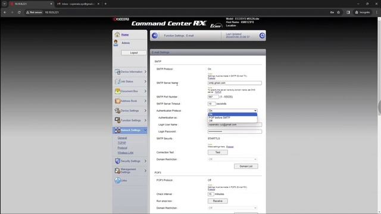This screenshot has height=214, width=381.
Task: Click Protocol link in POP3 Protocol note
Action: pos(211,190)
